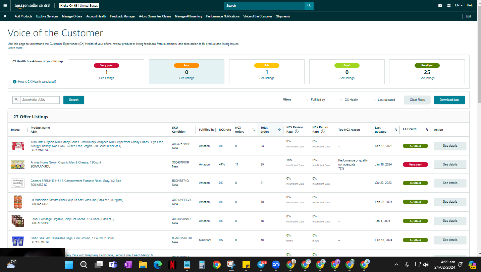Go to Explore Services
481x272 pixels.
47,16
